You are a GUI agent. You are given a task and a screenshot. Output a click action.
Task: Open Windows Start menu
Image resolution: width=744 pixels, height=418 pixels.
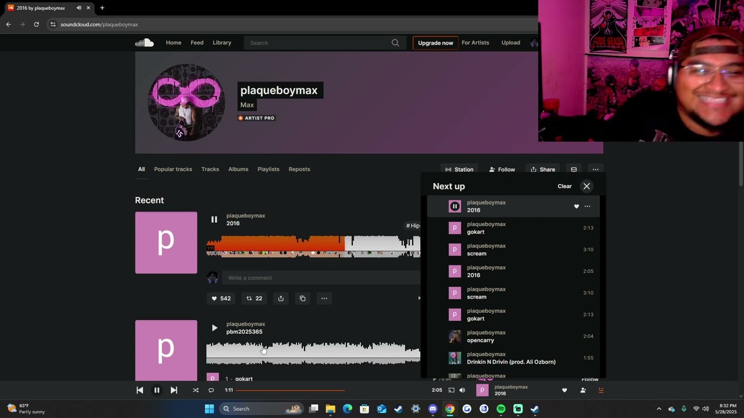pyautogui.click(x=209, y=409)
